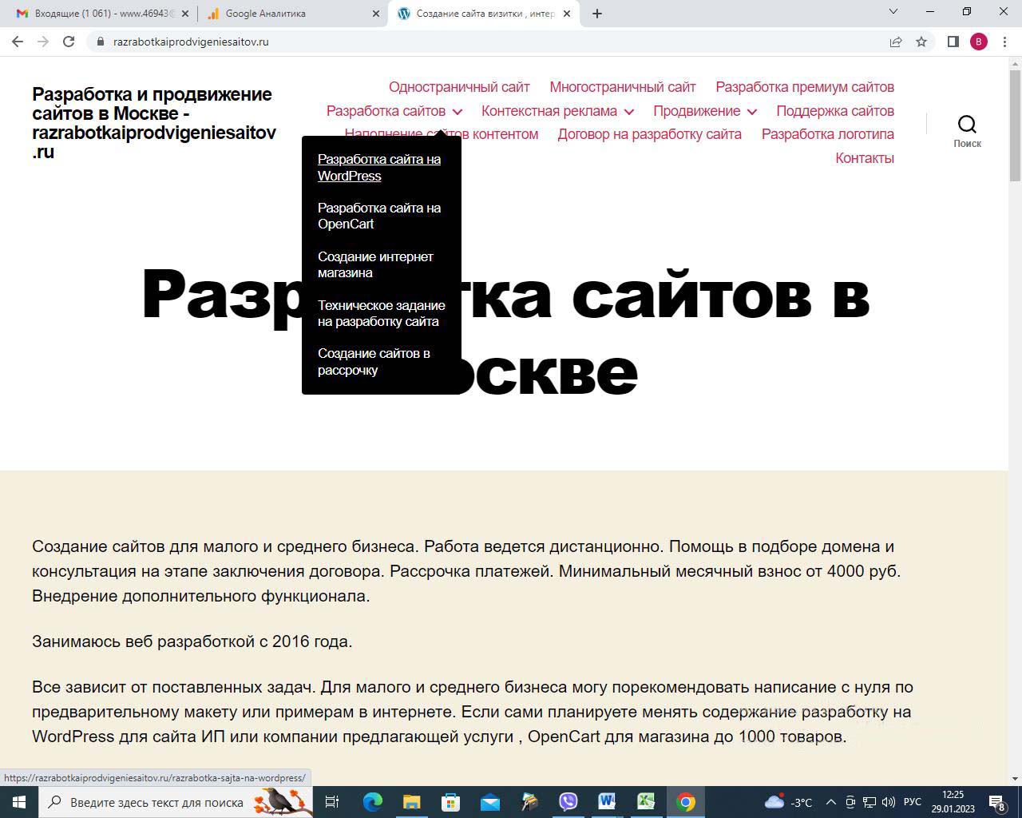Bookmark this page with the star icon
The image size is (1022, 818).
[x=921, y=42]
